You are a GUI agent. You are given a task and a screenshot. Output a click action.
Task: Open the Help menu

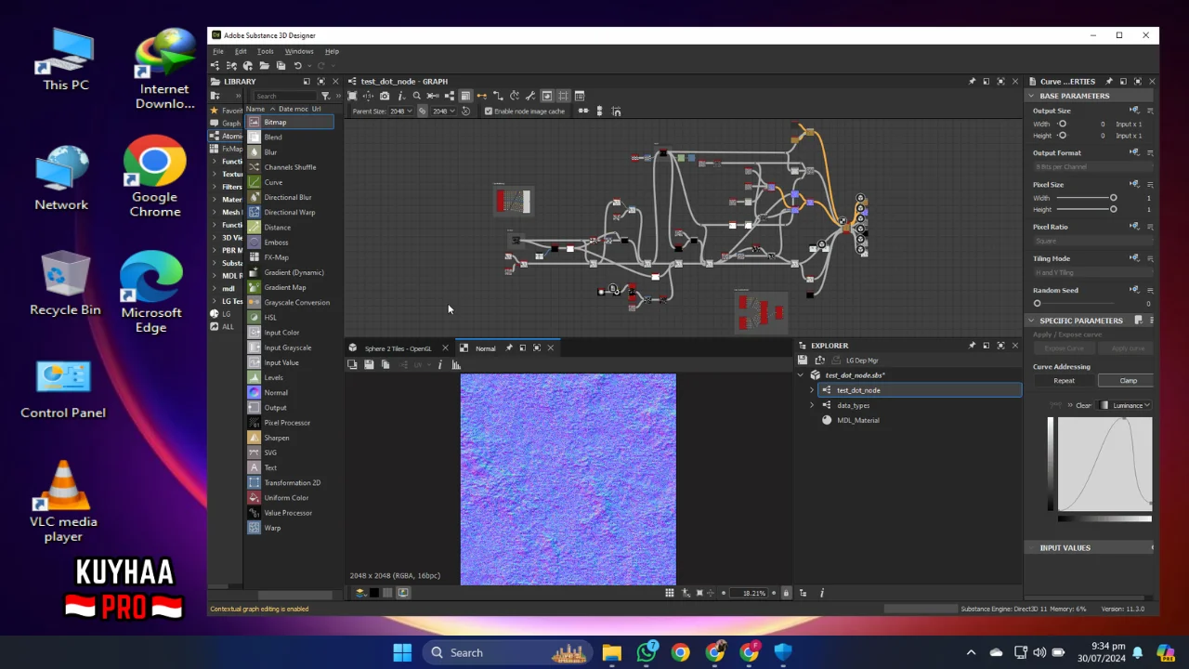332,51
